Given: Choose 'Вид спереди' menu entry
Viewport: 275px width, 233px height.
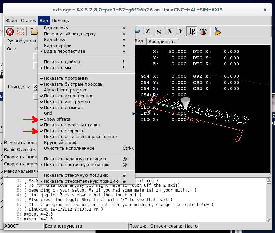Looking at the screenshot, I should pos(86,46).
